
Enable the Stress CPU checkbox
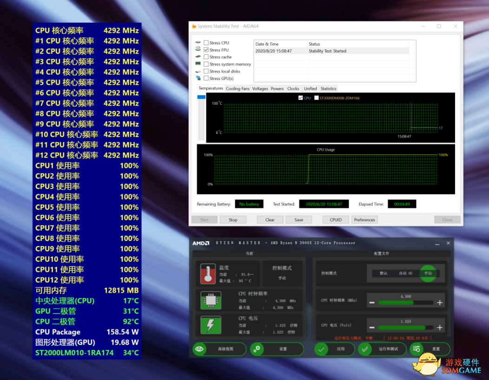[x=206, y=43]
